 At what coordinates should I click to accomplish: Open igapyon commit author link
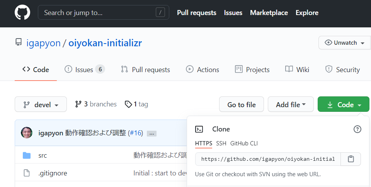(51, 133)
